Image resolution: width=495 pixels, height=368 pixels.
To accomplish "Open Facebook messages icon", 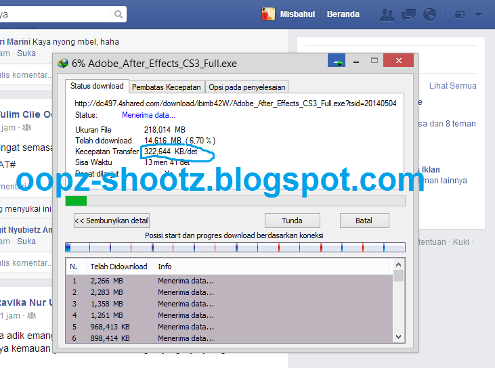I will point(408,14).
